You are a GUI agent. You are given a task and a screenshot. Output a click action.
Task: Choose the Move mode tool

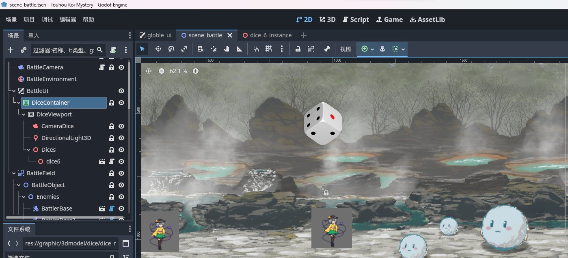(158, 49)
